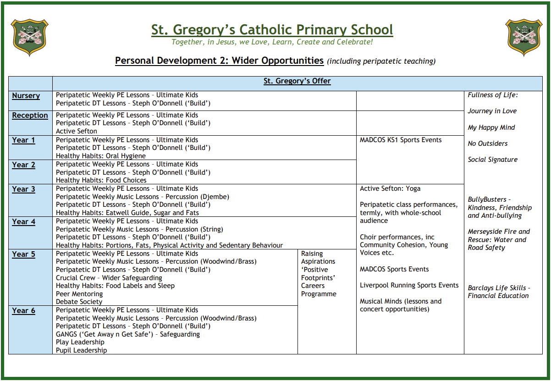The width and height of the screenshot is (551, 381).
Task: Click the Year 3 row heading
Action: pyautogui.click(x=23, y=189)
